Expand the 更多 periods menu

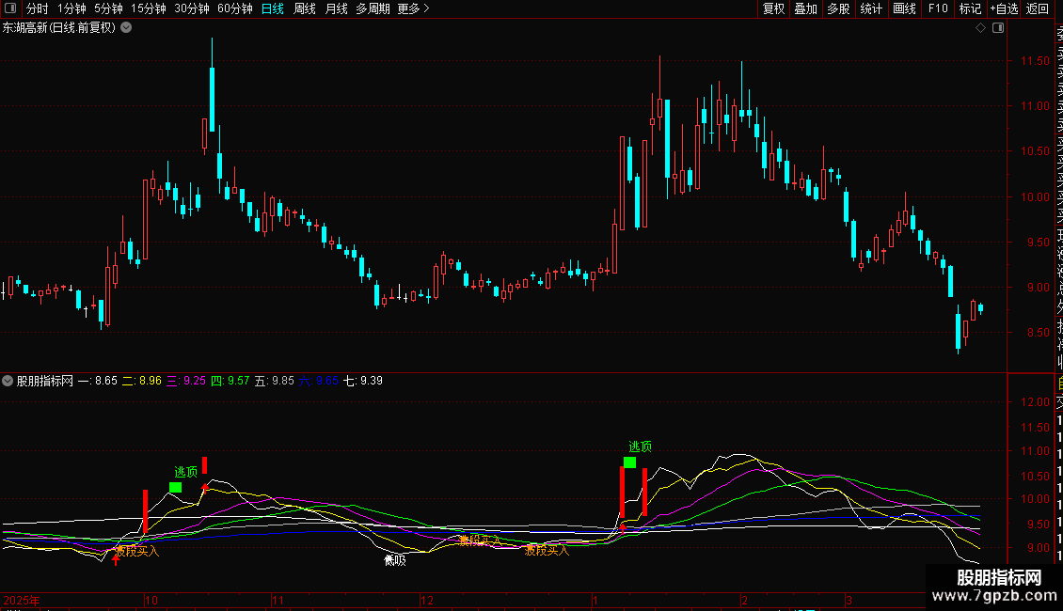pos(413,8)
